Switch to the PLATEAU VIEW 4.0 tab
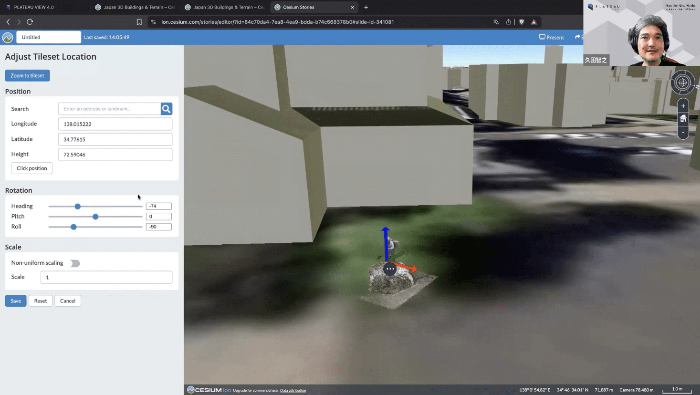Viewport: 700px width, 395px height. (33, 7)
